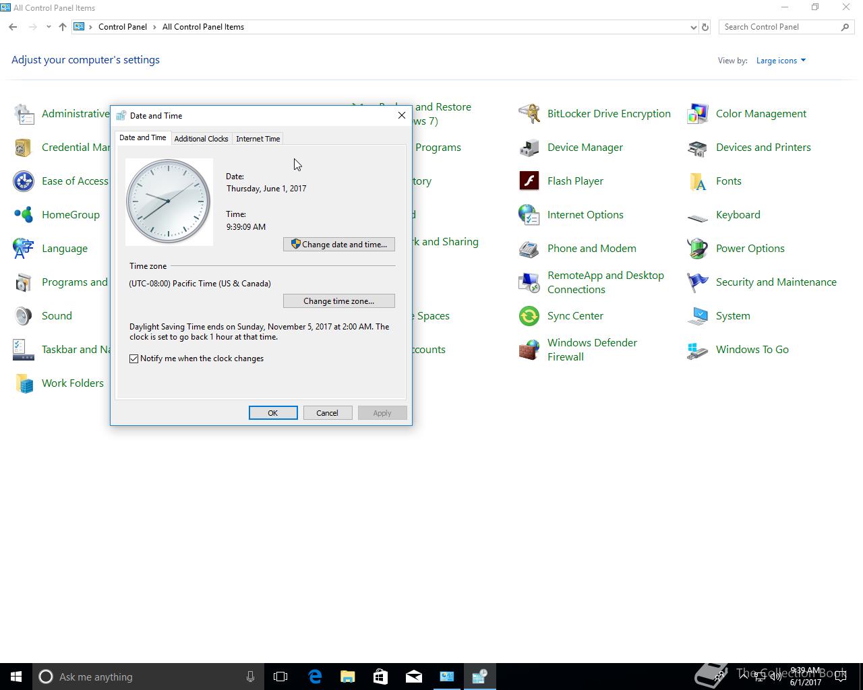Click the Power Options icon
This screenshot has width=863, height=690.
pyautogui.click(x=698, y=249)
